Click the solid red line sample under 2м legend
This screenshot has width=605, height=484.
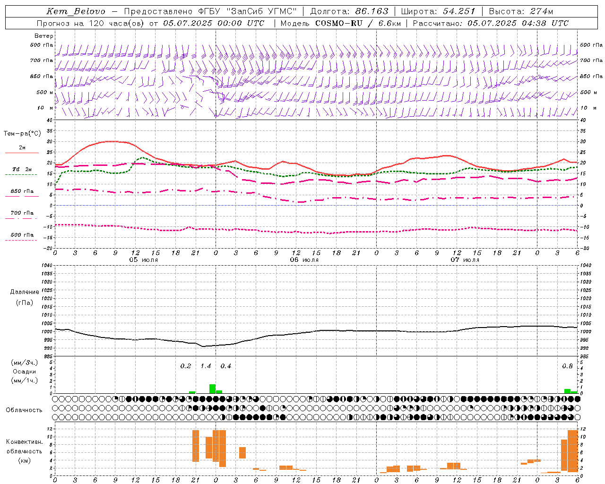point(22,153)
